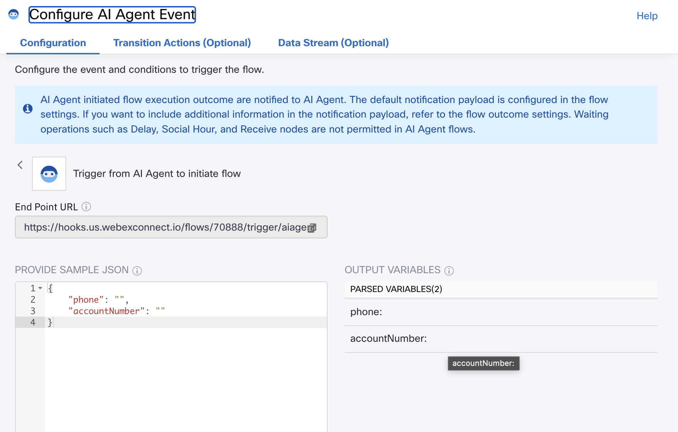Click the "phone" key in the JSON editor

(86, 300)
